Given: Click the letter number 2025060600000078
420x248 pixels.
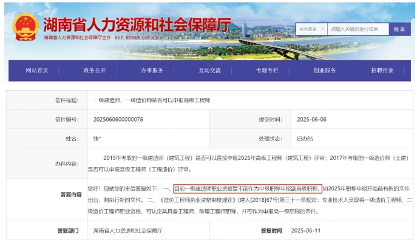Looking at the screenshot, I should (x=118, y=119).
